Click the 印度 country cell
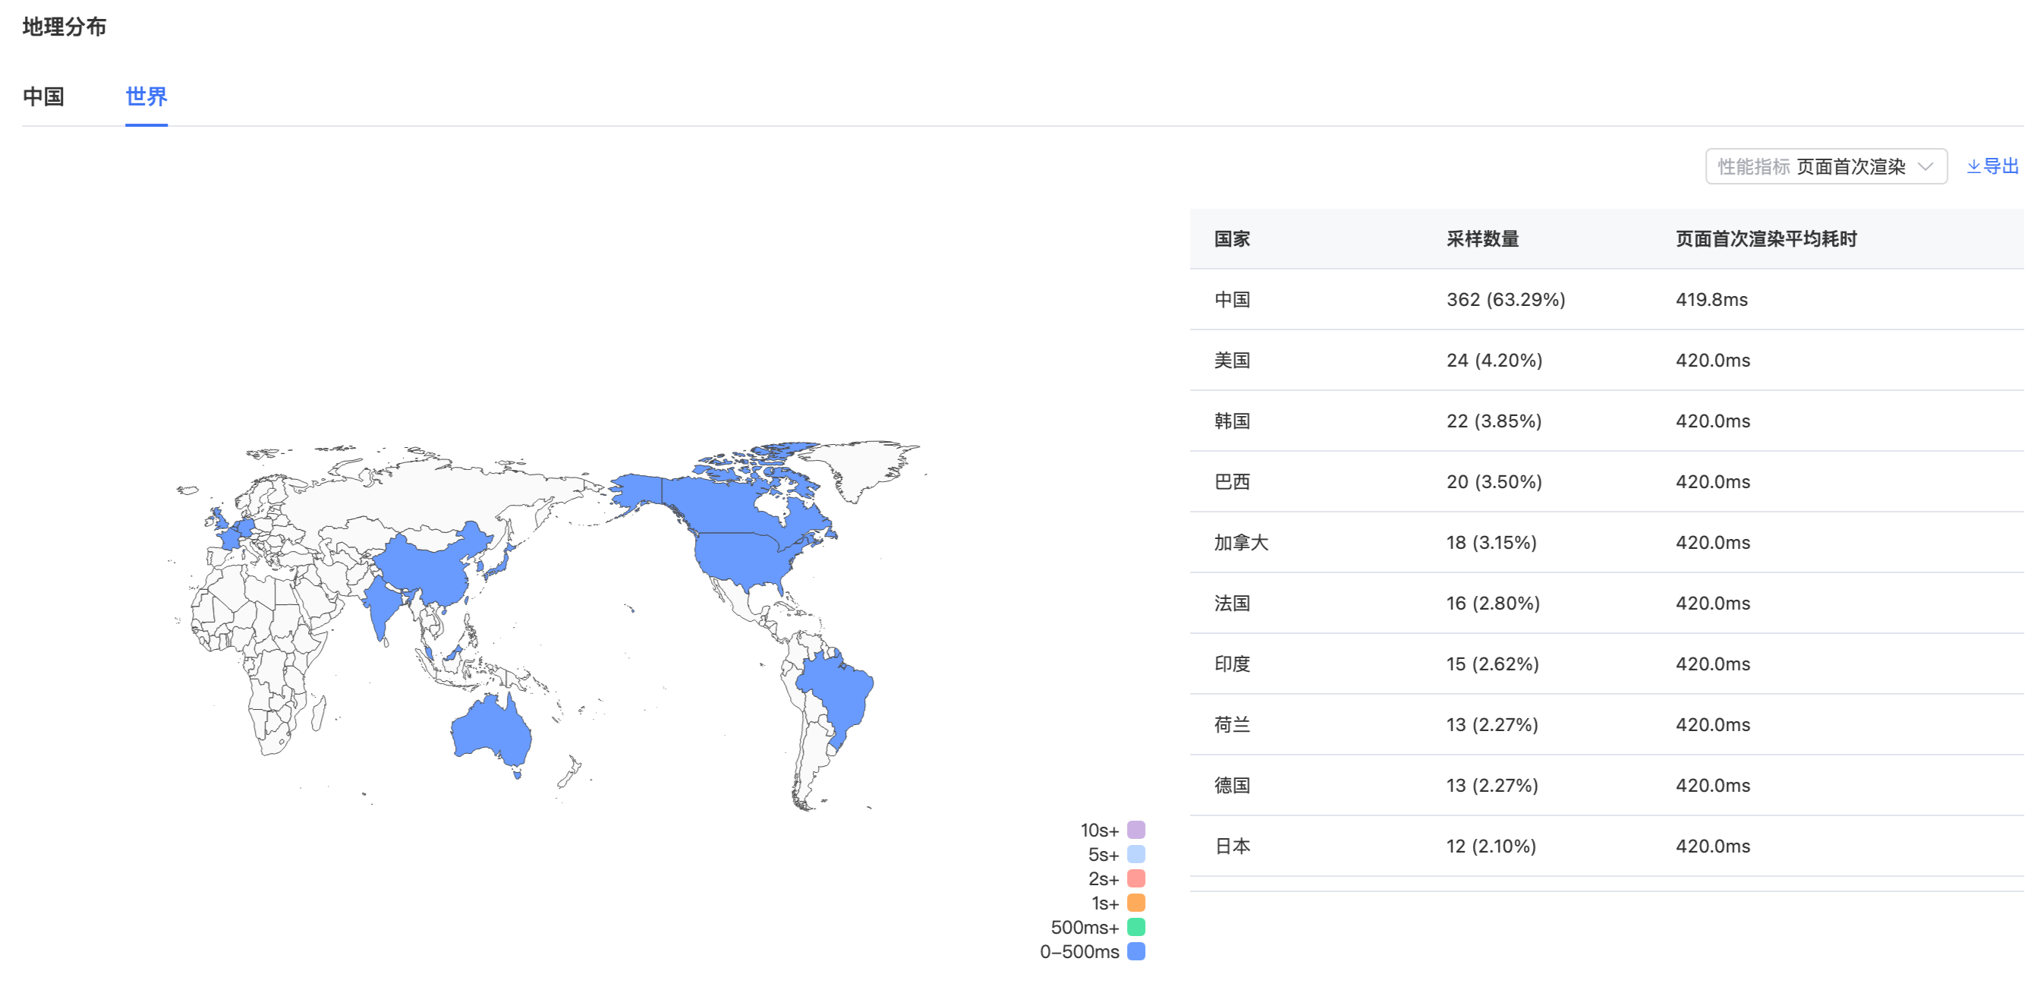This screenshot has height=993, width=2040. coord(1232,664)
